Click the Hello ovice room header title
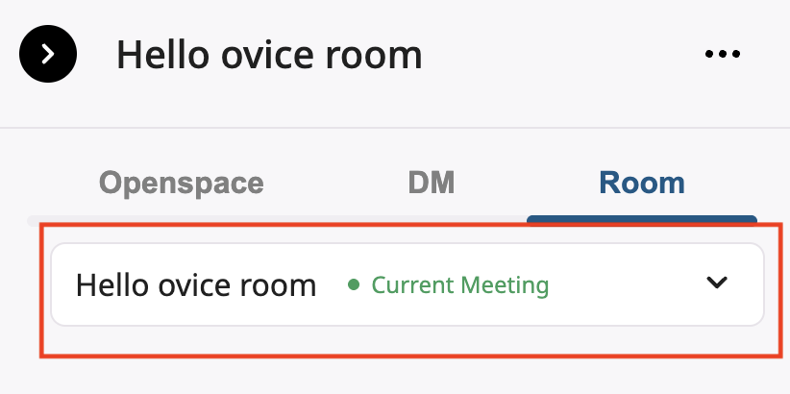The height and width of the screenshot is (394, 790). (269, 55)
